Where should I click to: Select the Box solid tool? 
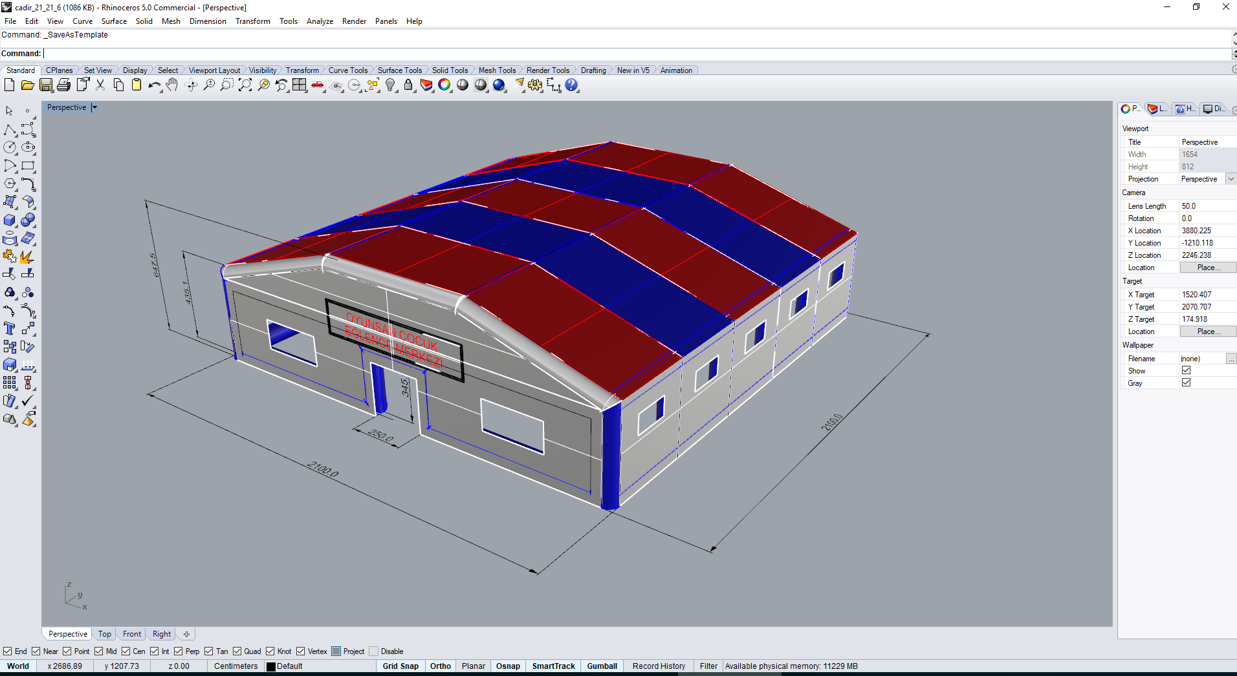coord(10,220)
